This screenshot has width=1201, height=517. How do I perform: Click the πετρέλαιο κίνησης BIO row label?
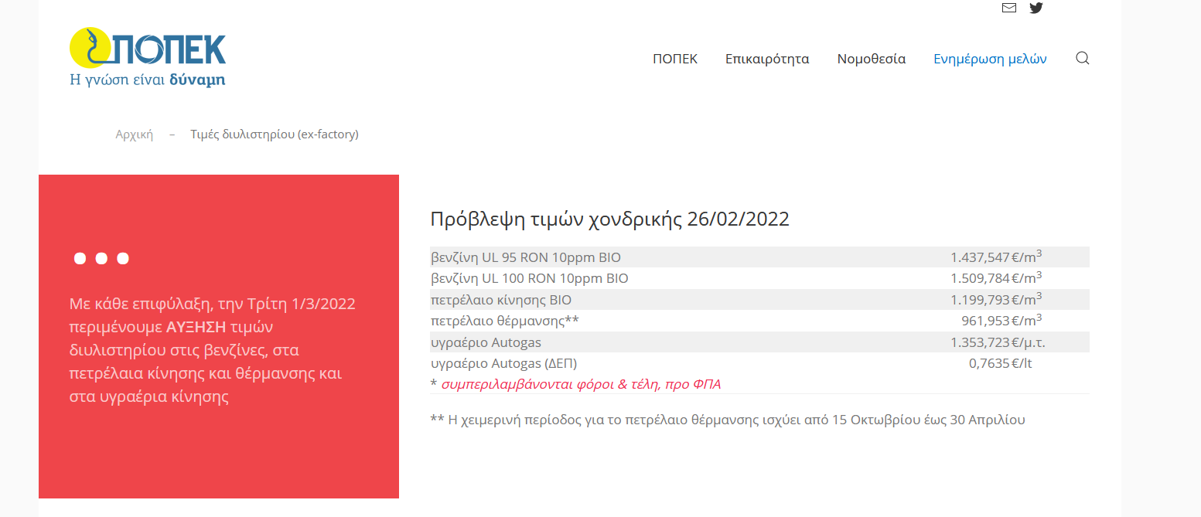[x=500, y=300]
